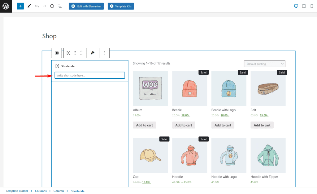Image resolution: width=317 pixels, height=194 pixels.
Task: Select the pencil Tools icon
Action: pos(29,6)
